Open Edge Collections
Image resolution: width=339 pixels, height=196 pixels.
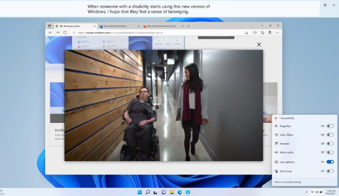tap(262, 32)
